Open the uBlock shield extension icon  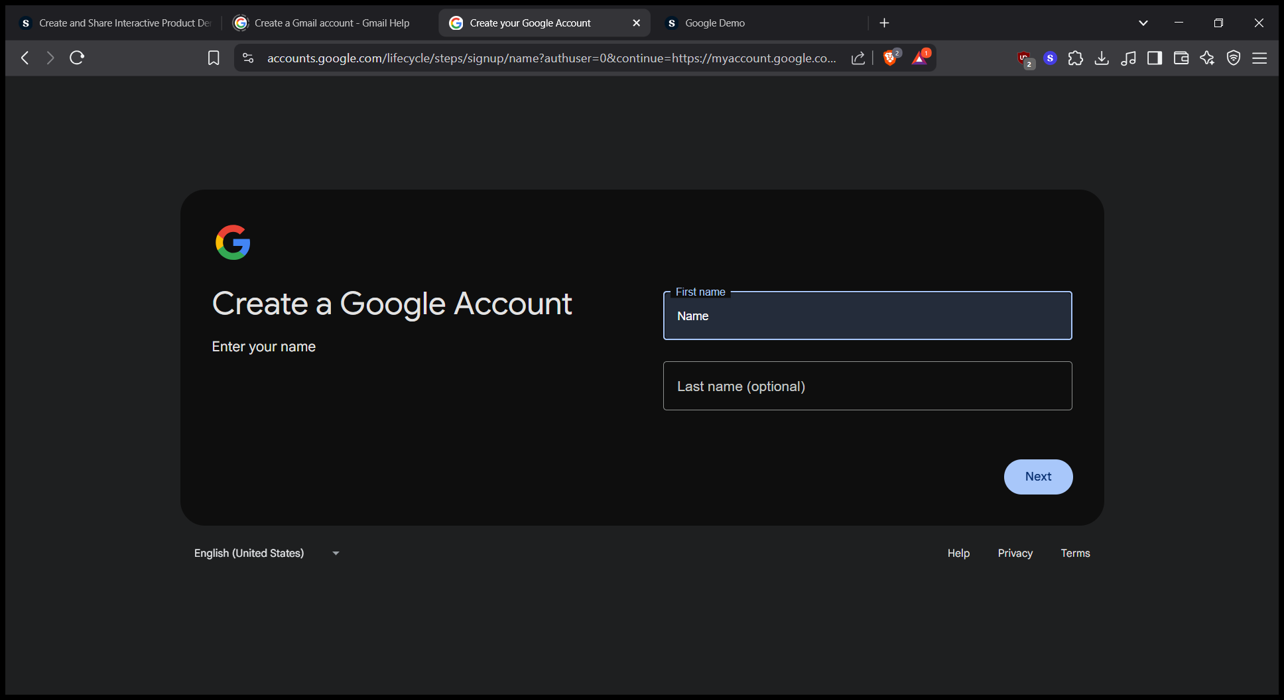[x=1025, y=59]
